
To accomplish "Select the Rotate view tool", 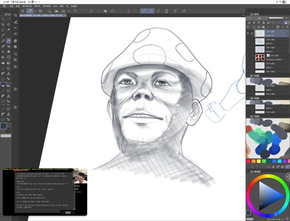I will [x=8, y=19].
